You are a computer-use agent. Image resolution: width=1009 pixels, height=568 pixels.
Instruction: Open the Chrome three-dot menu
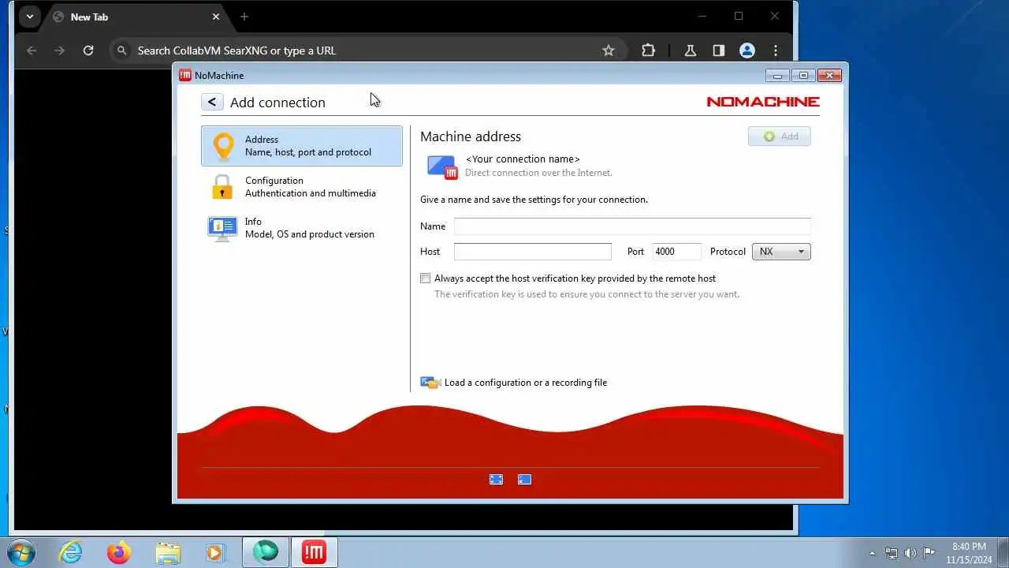776,50
